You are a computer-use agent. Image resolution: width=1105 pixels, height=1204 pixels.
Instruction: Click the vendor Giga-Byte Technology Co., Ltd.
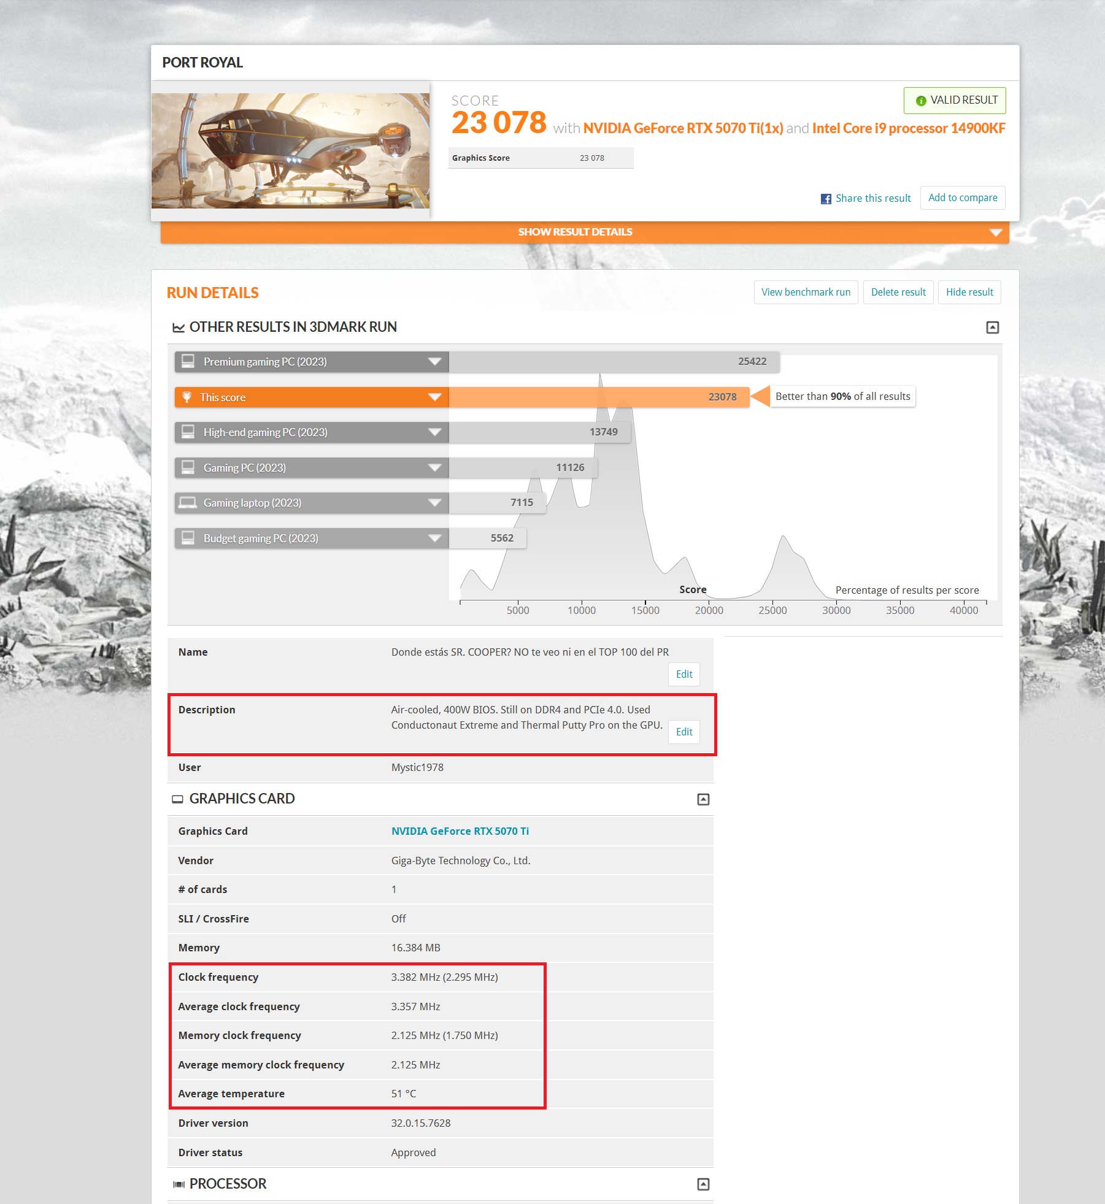tap(461, 861)
